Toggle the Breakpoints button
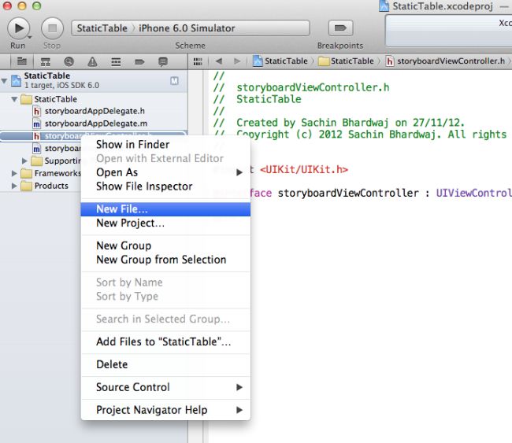The height and width of the screenshot is (443, 512). [340, 28]
